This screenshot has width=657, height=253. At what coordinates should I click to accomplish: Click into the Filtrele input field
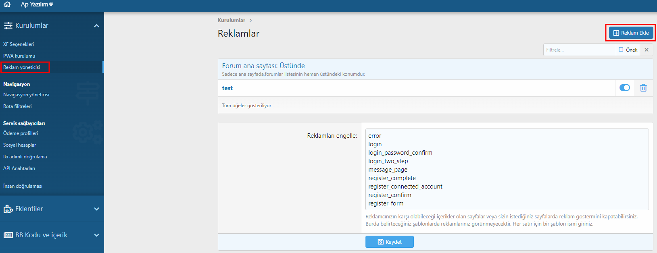(x=580, y=50)
